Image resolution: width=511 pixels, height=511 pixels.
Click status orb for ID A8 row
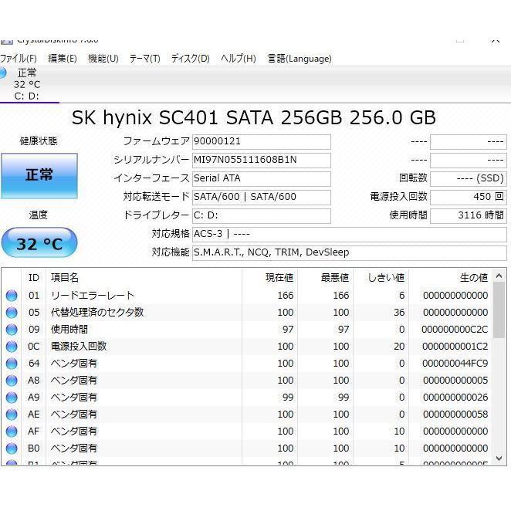click(12, 381)
